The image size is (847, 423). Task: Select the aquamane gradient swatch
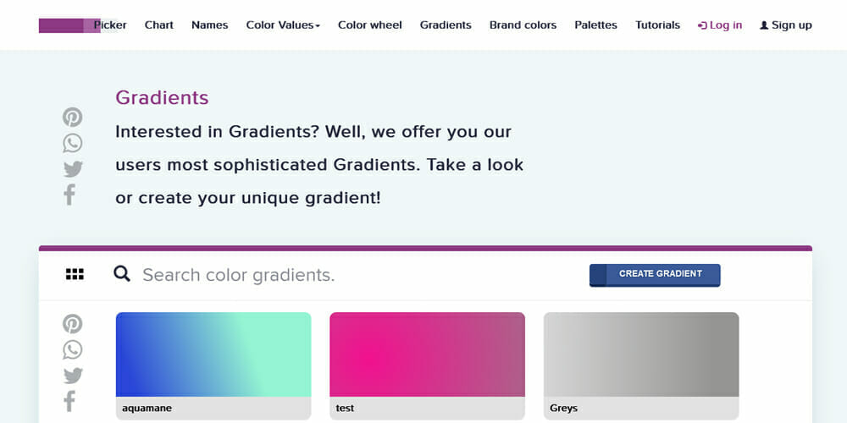(x=213, y=354)
